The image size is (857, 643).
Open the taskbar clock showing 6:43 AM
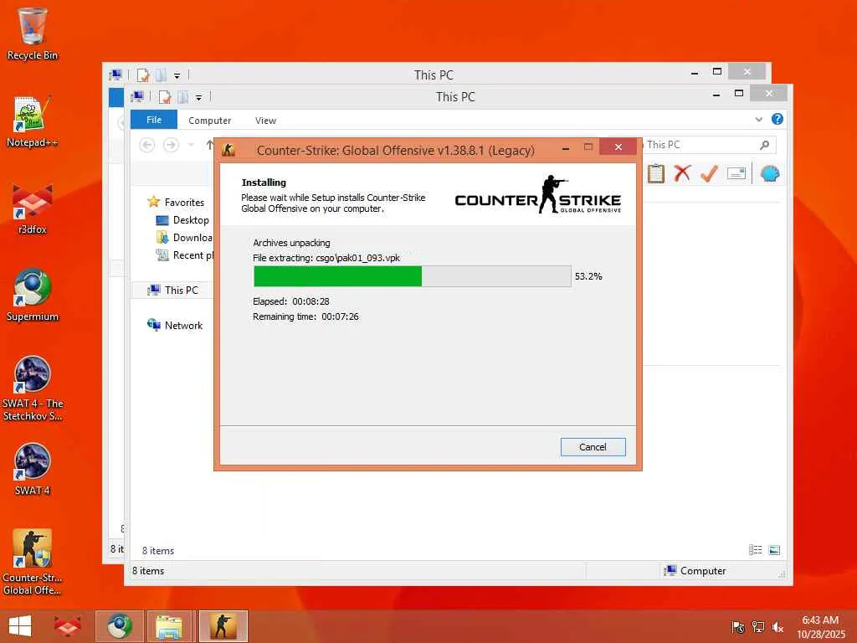coord(820,626)
